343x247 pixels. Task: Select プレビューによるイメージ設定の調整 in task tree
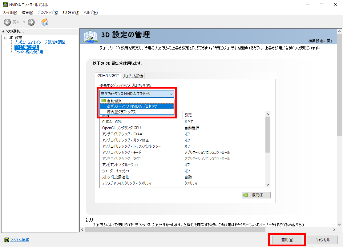coord(40,42)
